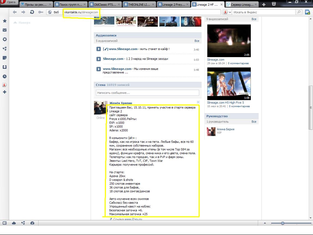Open the '5 аудиозаписей' count link

(107, 41)
